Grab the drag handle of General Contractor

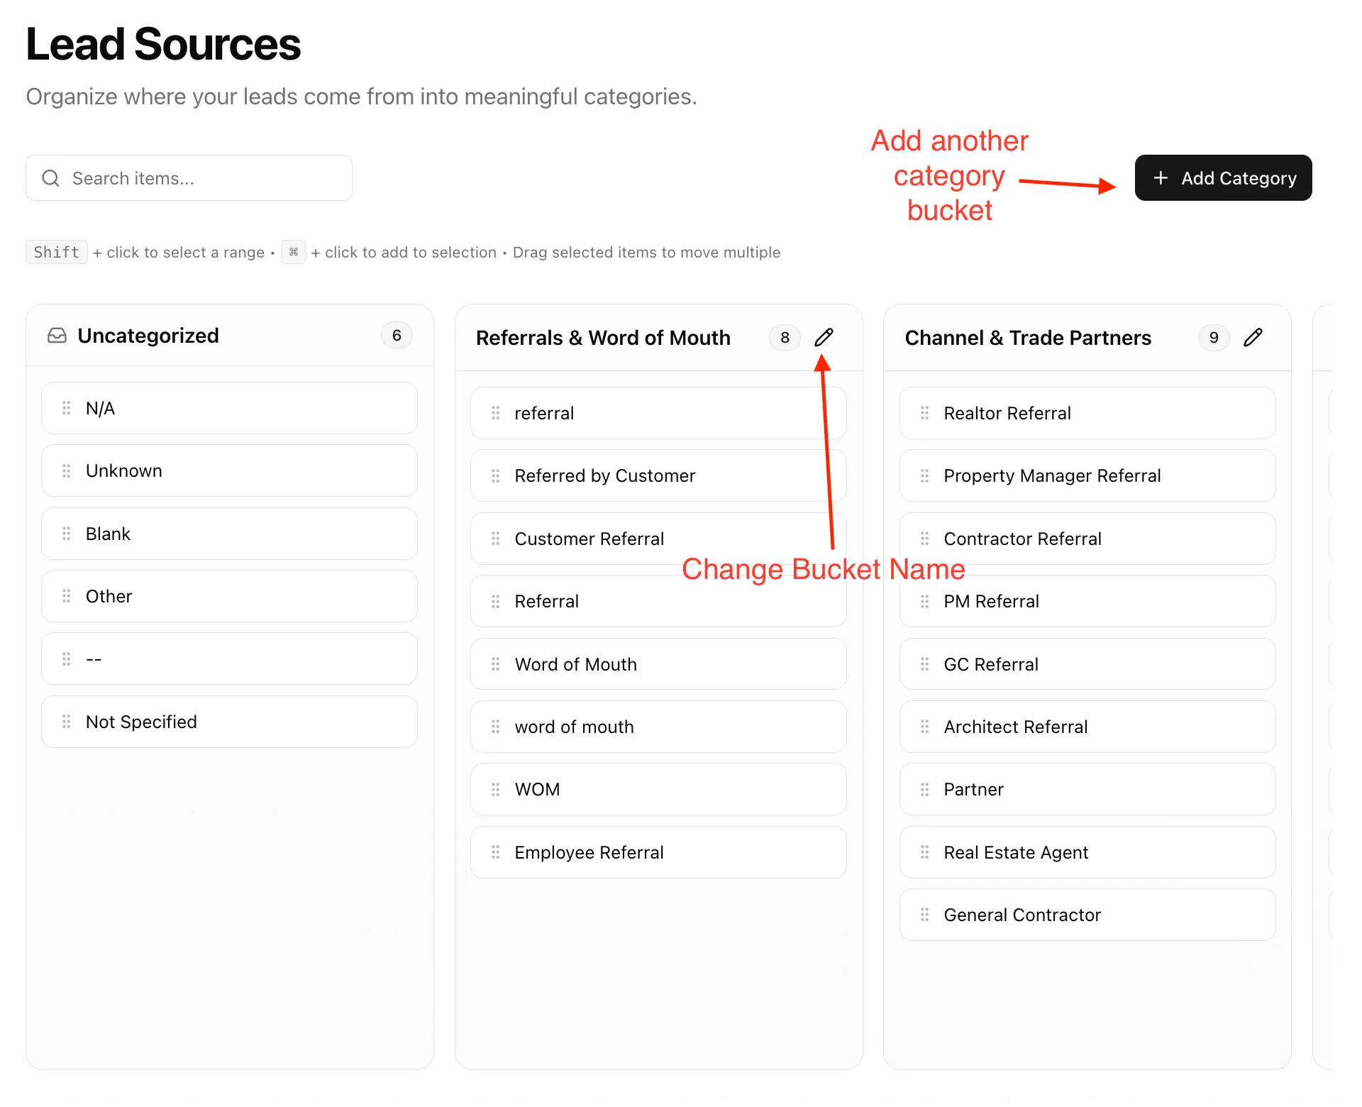tap(924, 915)
